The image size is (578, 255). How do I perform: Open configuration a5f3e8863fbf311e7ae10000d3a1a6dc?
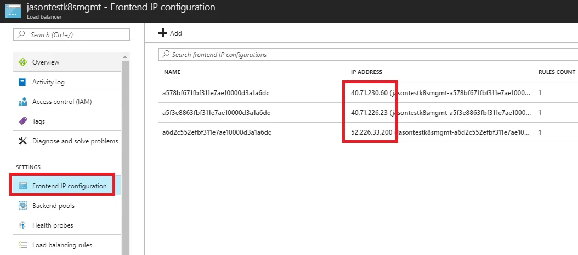tap(216, 113)
